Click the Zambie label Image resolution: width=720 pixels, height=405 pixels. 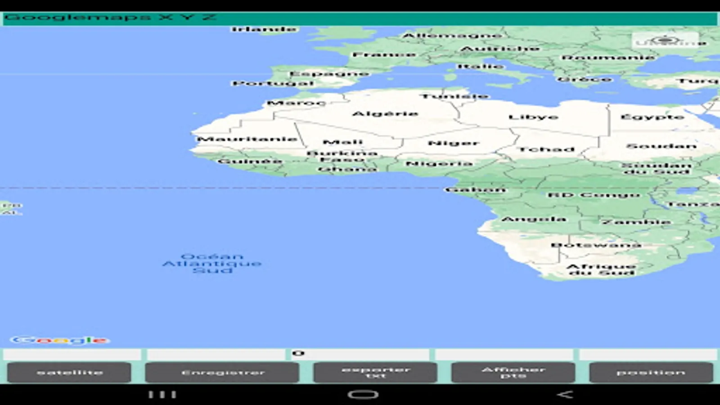tap(637, 221)
